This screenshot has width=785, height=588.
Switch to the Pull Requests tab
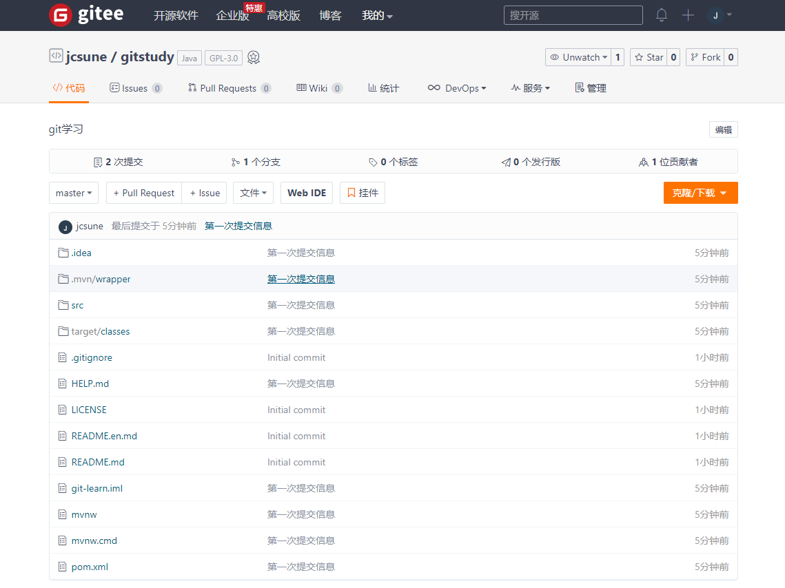pos(228,88)
